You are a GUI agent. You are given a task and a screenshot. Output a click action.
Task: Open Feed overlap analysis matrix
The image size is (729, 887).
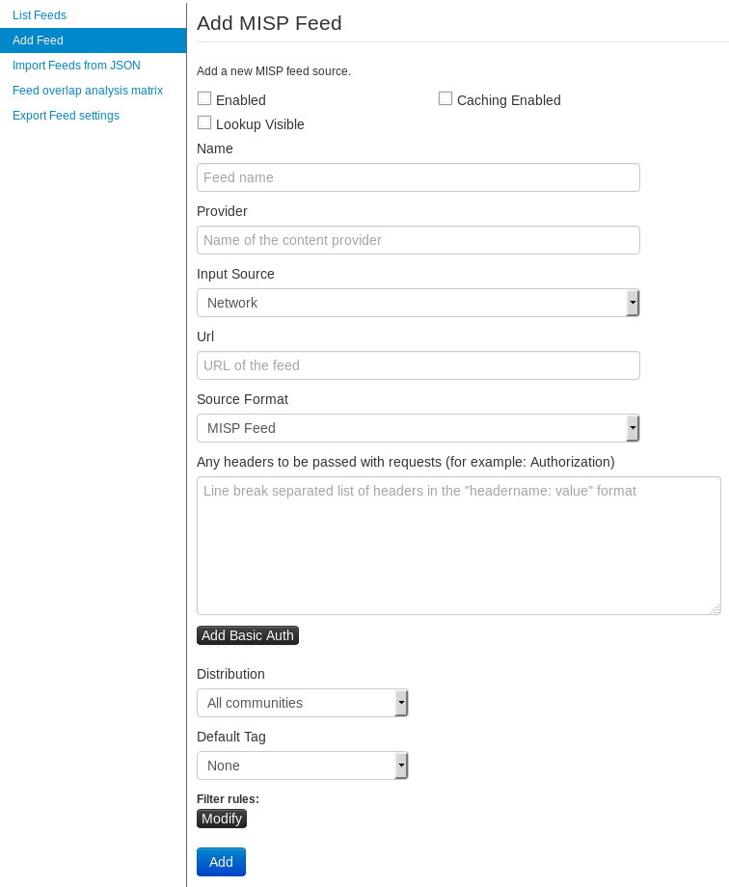(88, 91)
